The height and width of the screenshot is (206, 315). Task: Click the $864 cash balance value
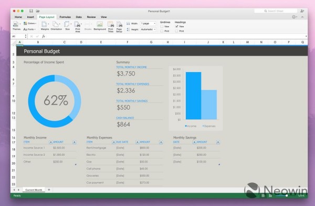tap(123, 124)
